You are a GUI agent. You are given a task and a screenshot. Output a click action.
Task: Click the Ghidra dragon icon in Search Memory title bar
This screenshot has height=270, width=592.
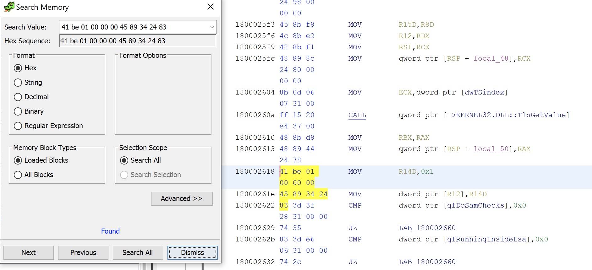[x=9, y=7]
